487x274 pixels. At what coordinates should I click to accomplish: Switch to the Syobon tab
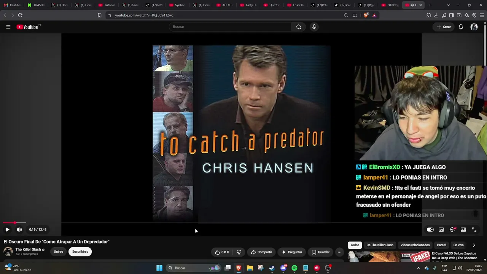[x=178, y=5]
